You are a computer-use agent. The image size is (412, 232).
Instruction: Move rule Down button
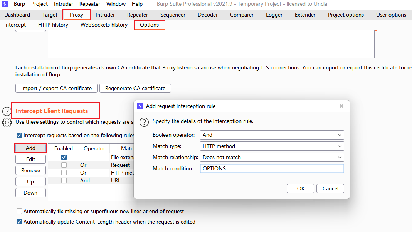click(x=30, y=193)
